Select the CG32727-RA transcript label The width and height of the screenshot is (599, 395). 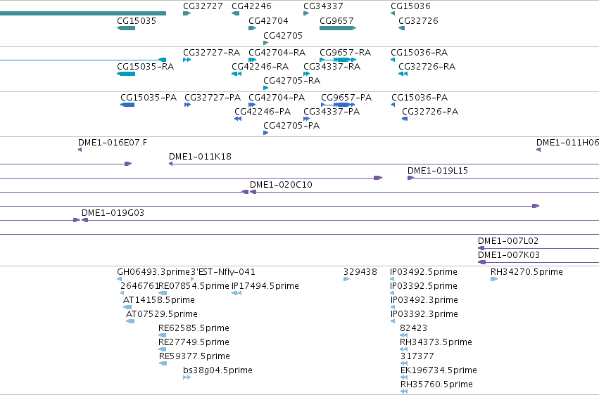tap(212, 53)
